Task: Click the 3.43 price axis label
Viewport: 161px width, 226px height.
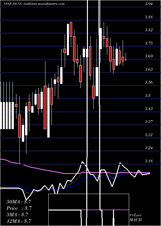Action: pyautogui.click(x=149, y=108)
